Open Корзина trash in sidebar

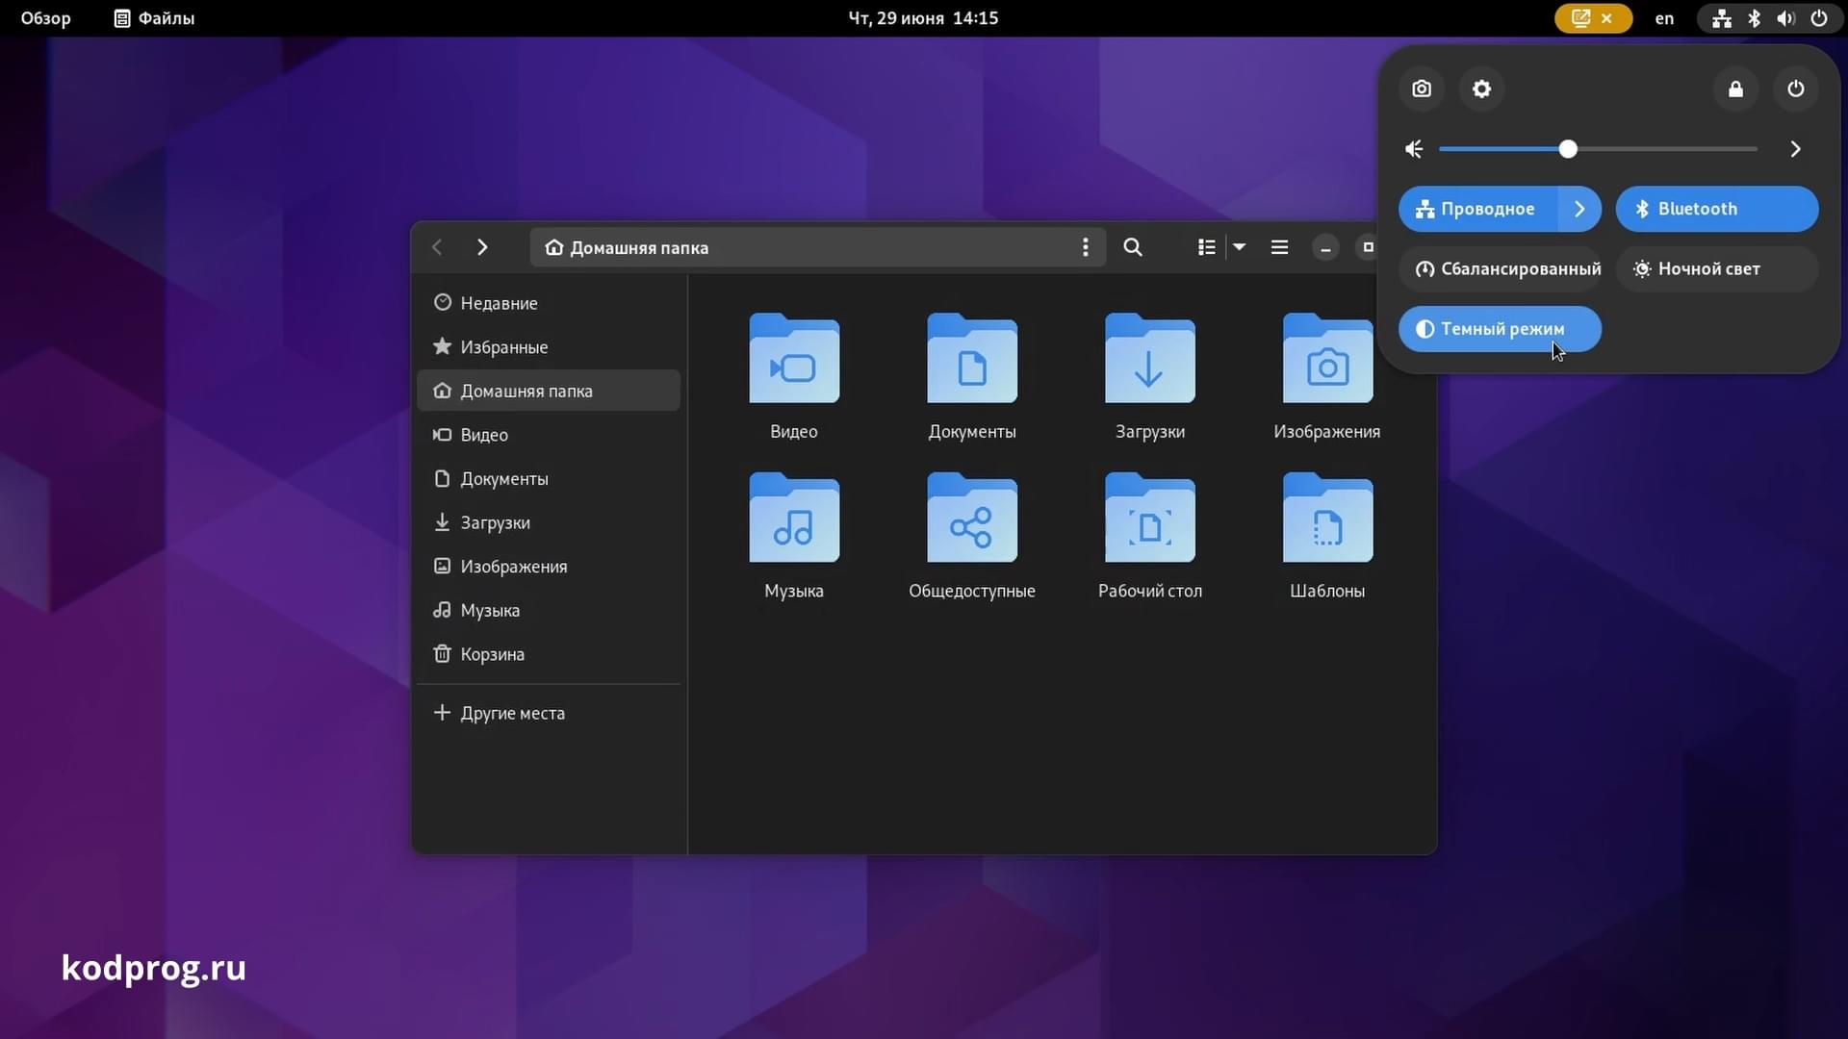(549, 654)
